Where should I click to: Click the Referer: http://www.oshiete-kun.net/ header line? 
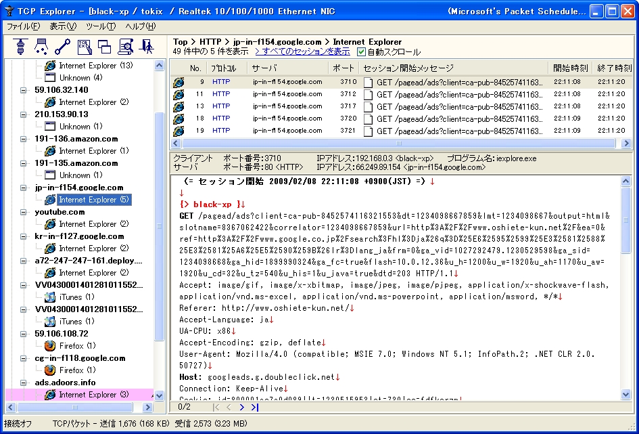pyautogui.click(x=266, y=308)
